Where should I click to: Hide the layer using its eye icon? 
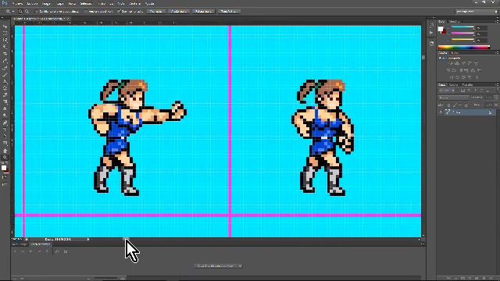[x=441, y=112]
